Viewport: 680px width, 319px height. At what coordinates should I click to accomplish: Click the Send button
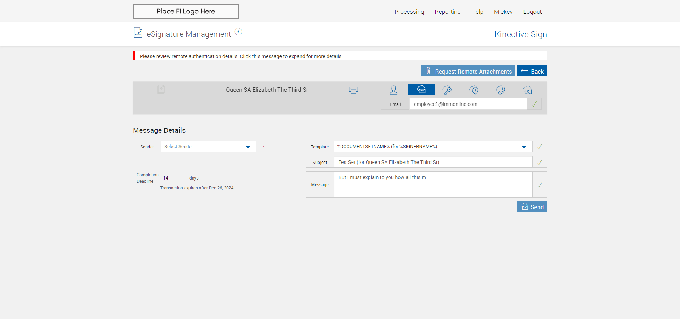pyautogui.click(x=532, y=207)
